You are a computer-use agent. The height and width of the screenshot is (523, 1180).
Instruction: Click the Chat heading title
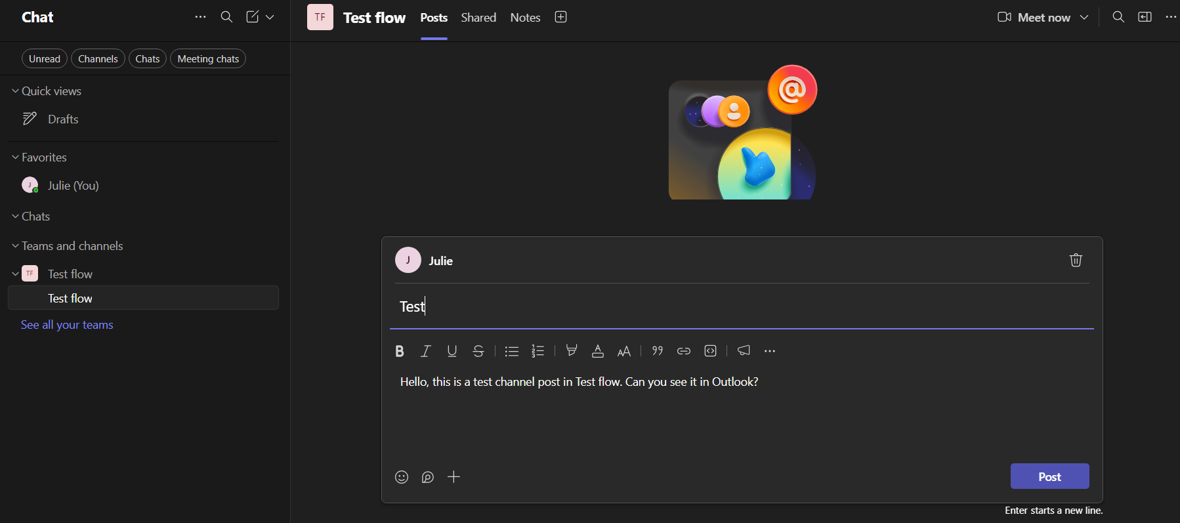click(x=37, y=18)
